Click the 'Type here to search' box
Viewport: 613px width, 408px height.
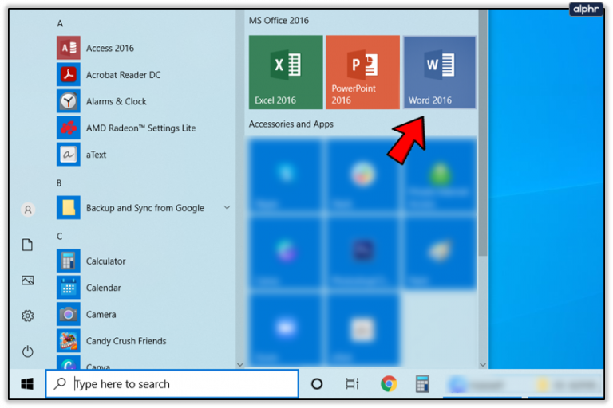click(172, 384)
